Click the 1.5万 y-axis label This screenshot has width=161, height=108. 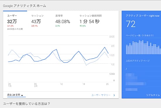(x=112, y=55)
